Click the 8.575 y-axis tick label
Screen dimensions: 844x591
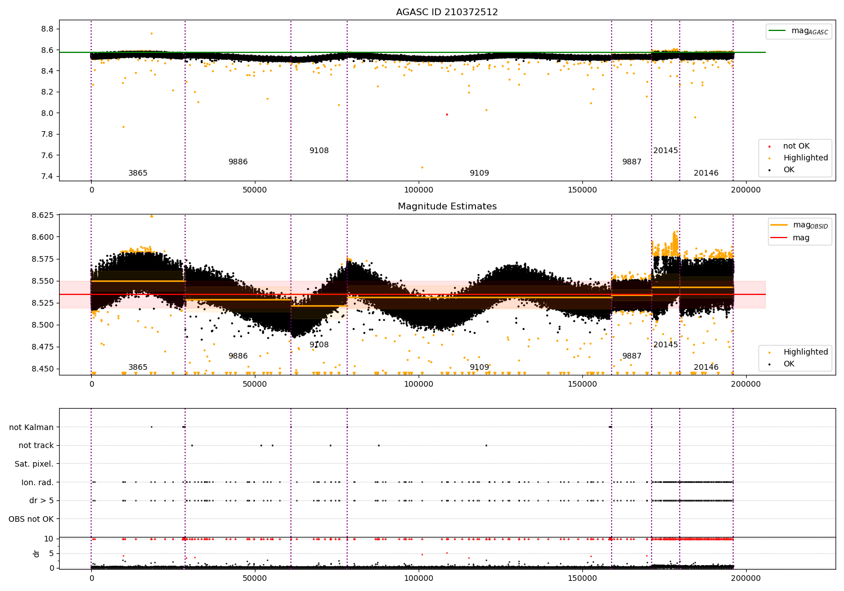43,259
